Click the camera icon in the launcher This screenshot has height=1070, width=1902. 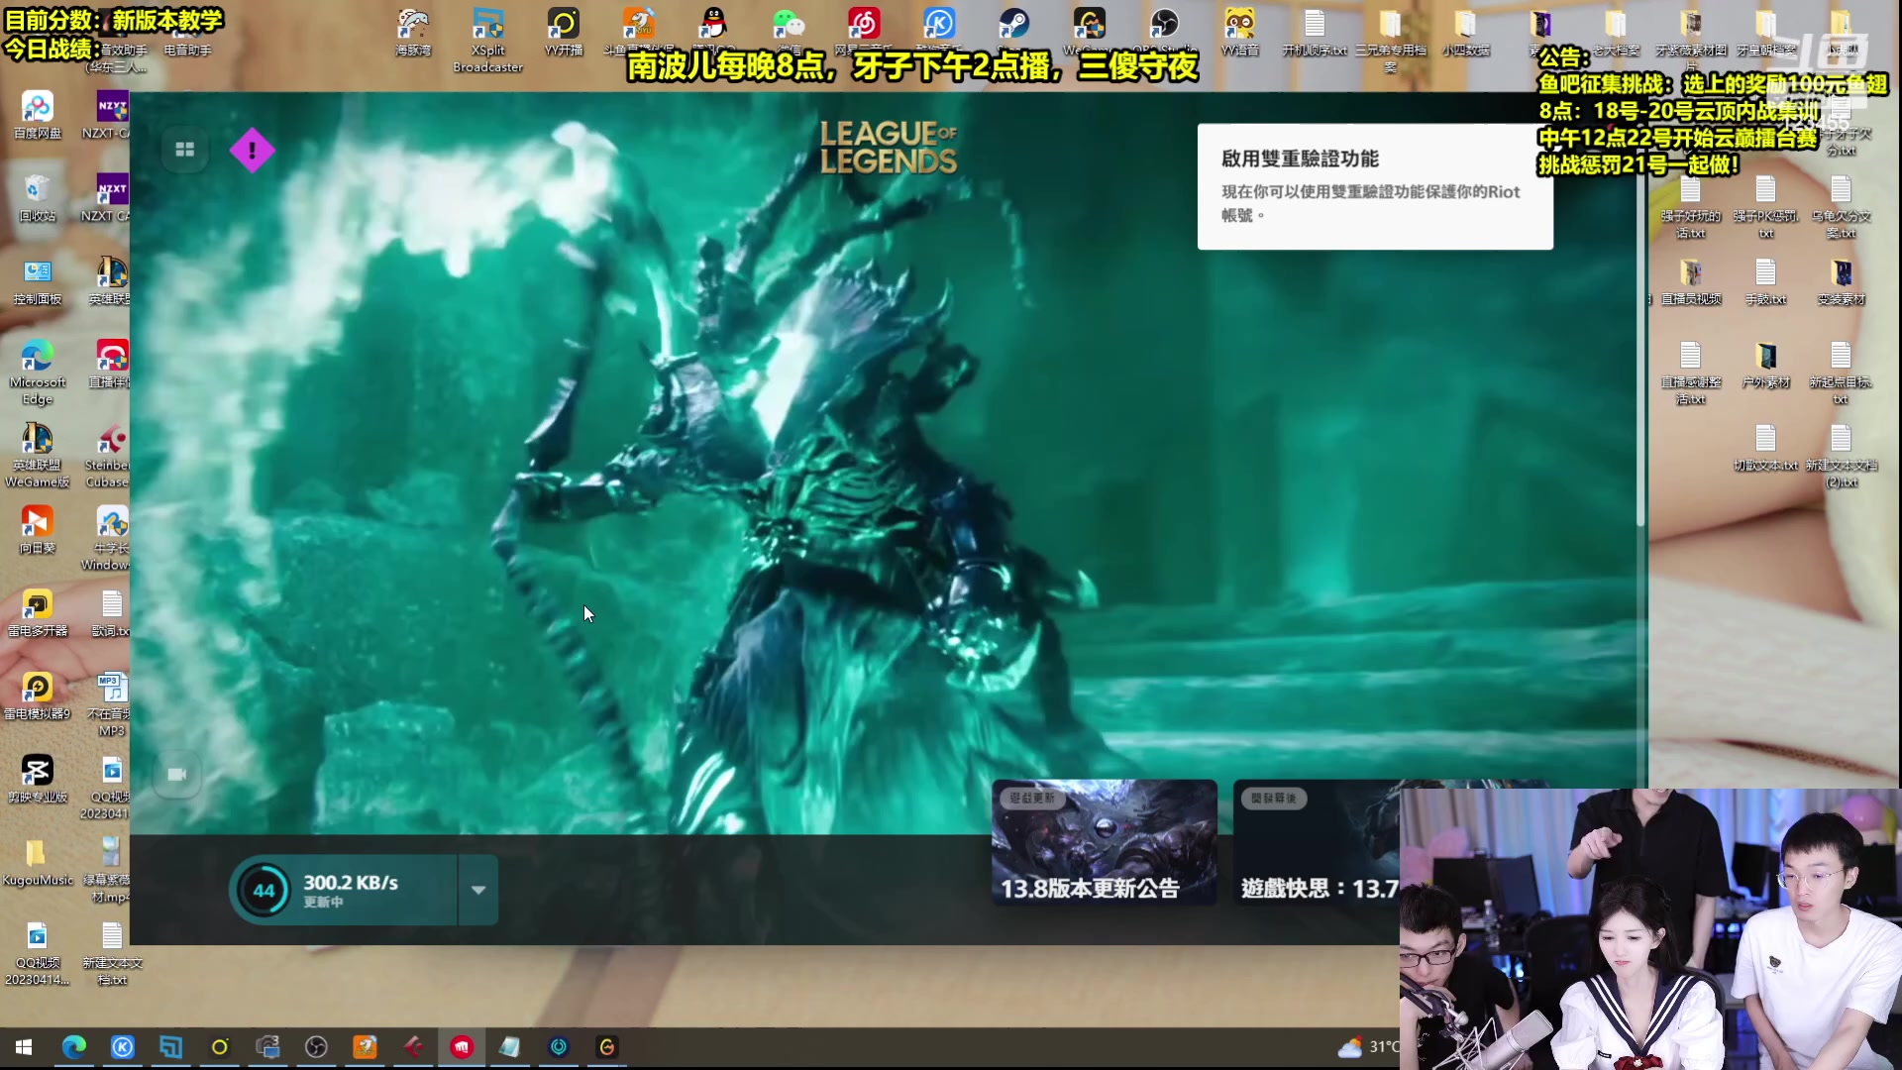tap(177, 775)
